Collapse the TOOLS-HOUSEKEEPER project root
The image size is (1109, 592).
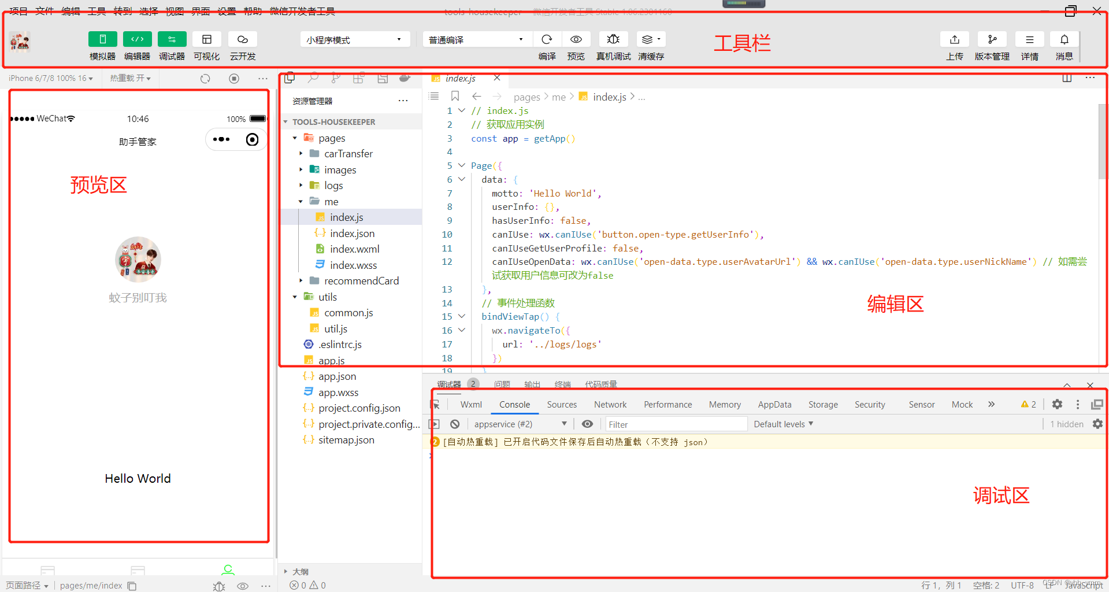coord(285,122)
